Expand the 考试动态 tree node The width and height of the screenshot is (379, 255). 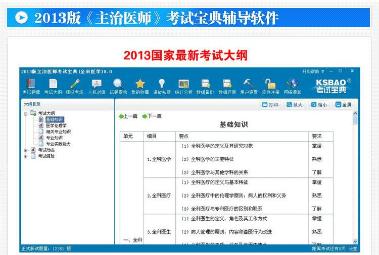click(x=26, y=150)
